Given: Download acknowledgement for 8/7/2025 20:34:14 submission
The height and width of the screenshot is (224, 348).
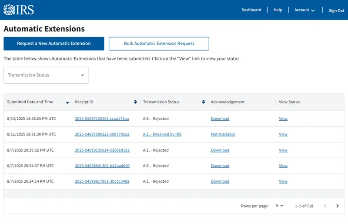Looking at the screenshot, I should click(220, 181).
